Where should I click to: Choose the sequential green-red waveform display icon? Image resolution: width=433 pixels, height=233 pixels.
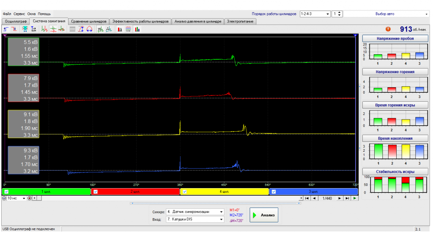[x=44, y=29]
